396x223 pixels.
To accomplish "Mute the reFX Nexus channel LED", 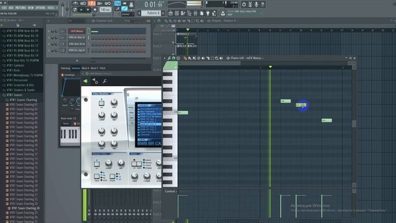I will (49, 31).
